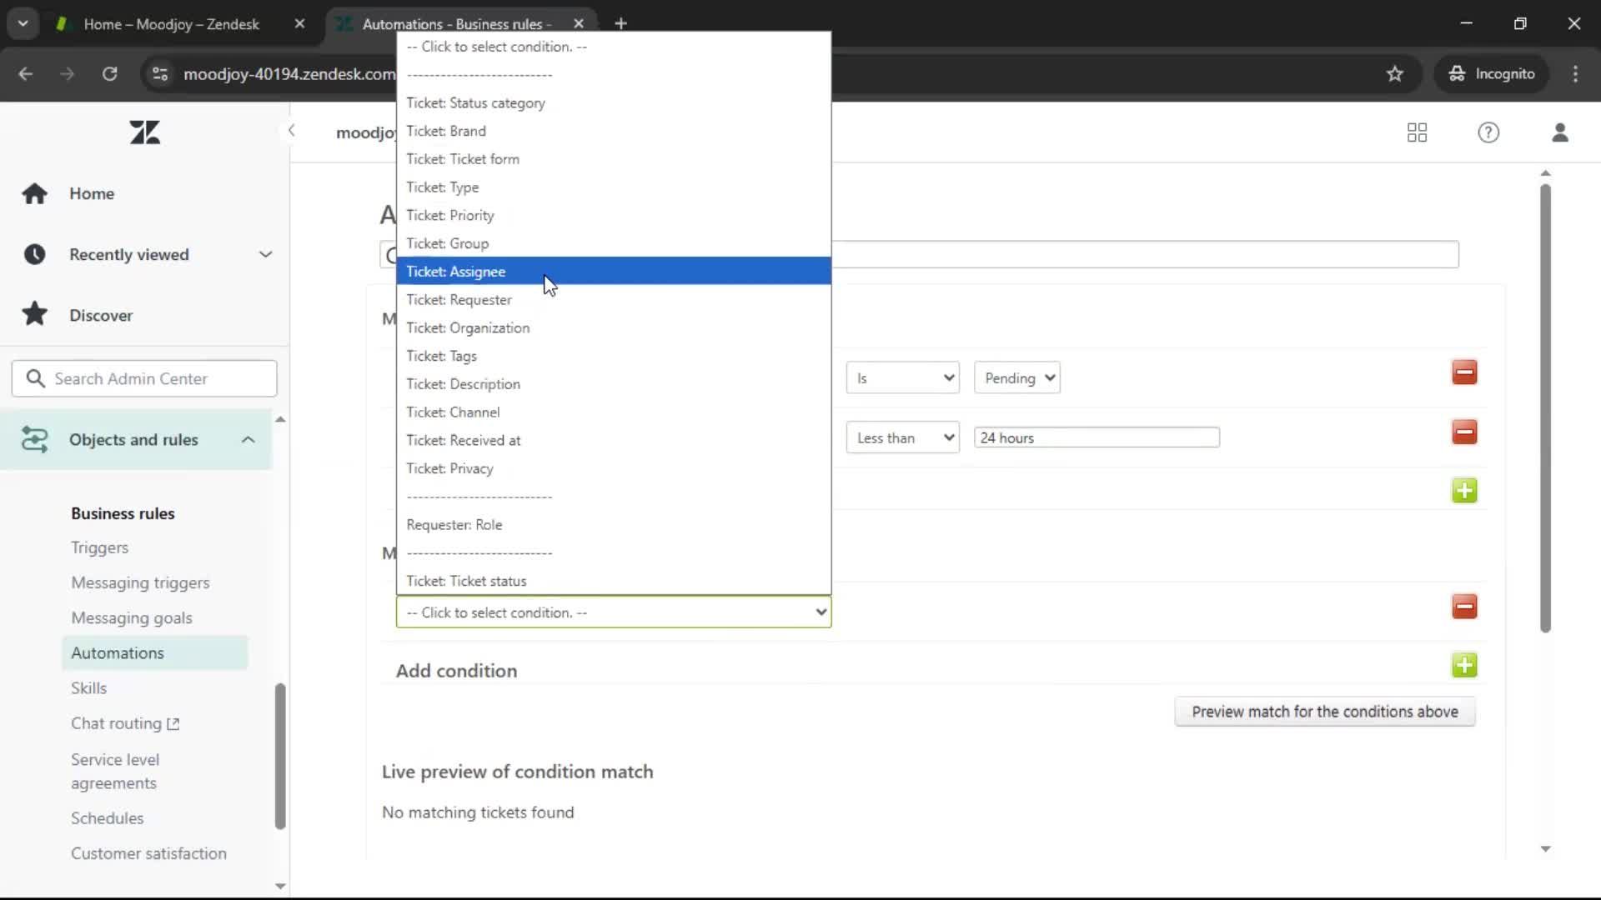1601x900 pixels.
Task: Select Automations in the sidebar
Action: [x=154, y=652]
